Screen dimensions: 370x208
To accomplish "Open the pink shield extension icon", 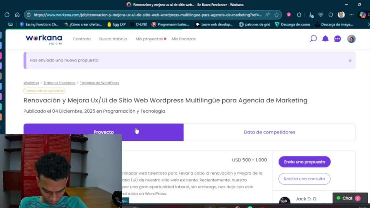I will click(289, 15).
